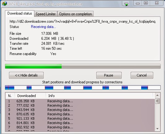Select connection row 6 with 814.801 KB
Screen dimensions: 165x134
[x=80, y=123]
